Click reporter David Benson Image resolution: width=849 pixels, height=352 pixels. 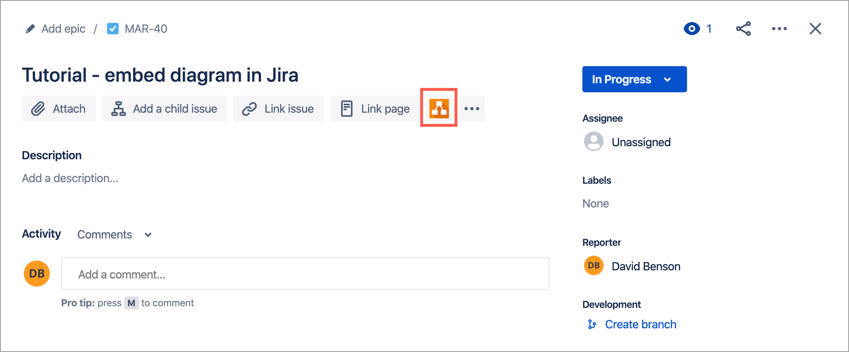coord(646,266)
